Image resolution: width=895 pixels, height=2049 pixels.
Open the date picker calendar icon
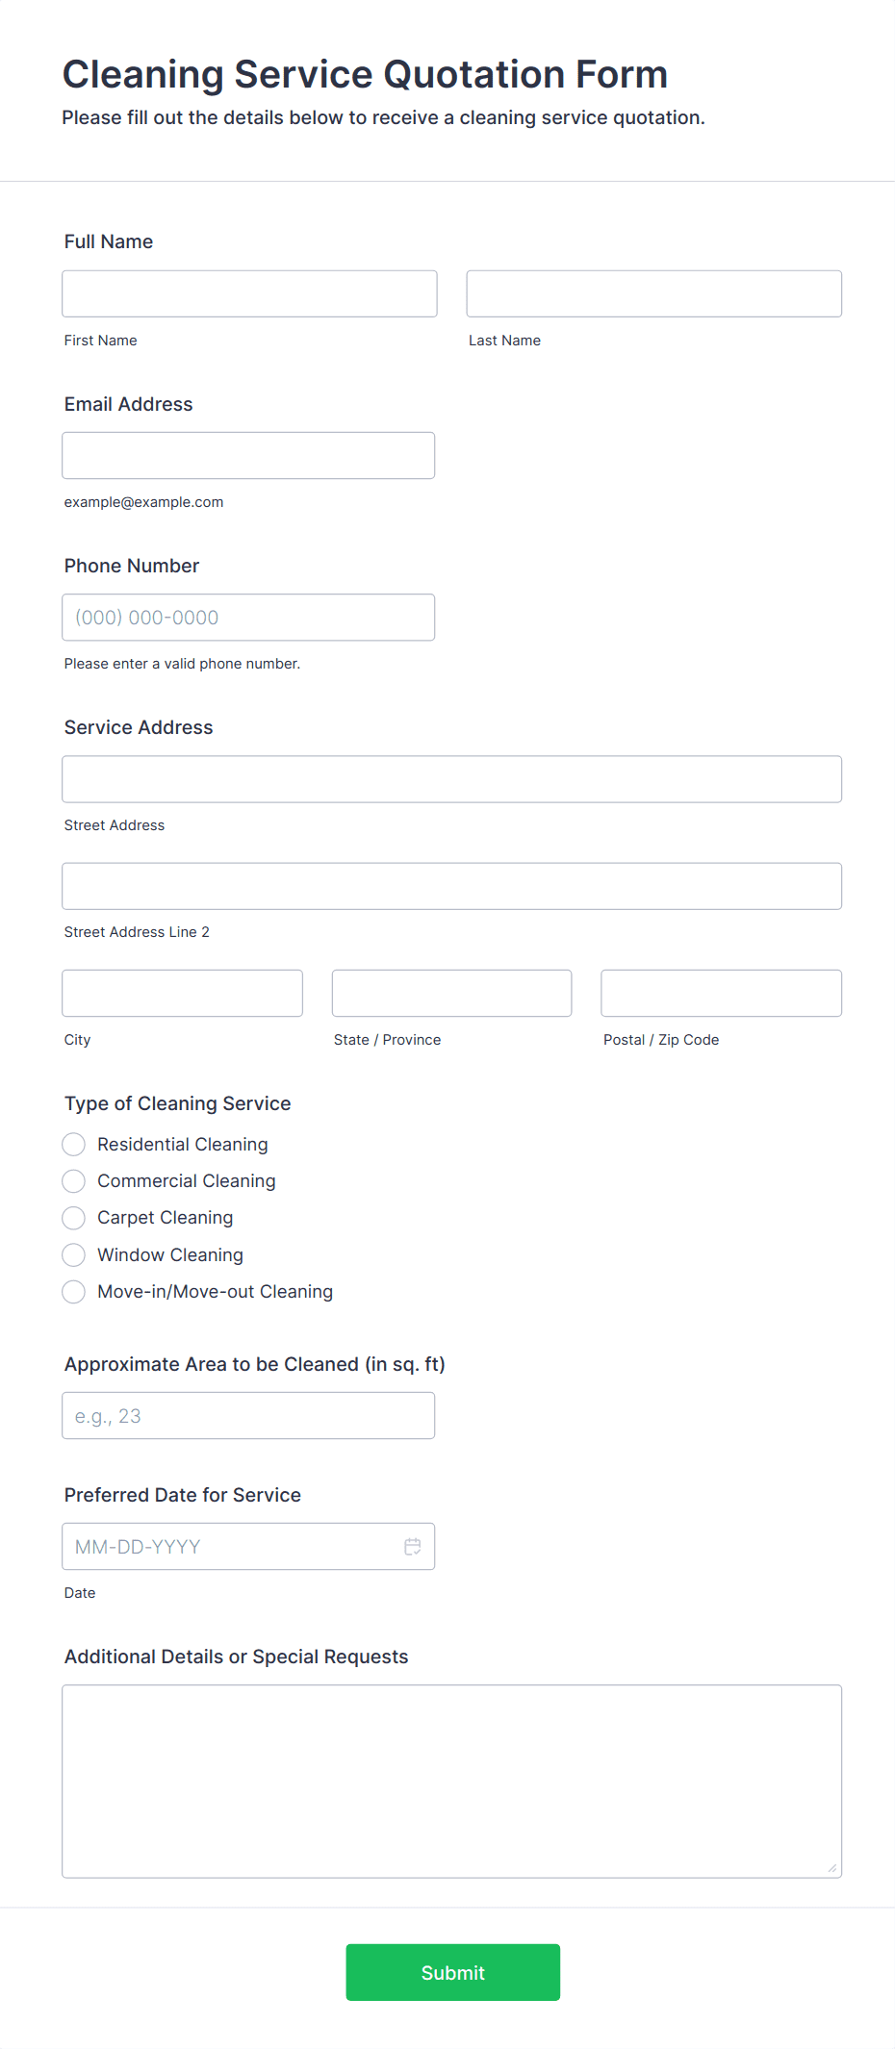(413, 1546)
